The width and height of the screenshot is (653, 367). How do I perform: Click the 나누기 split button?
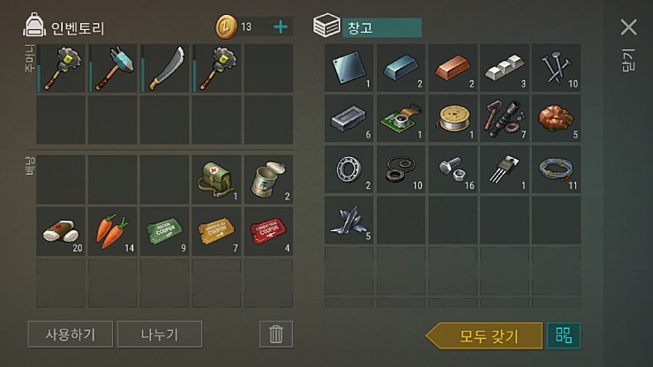point(160,334)
